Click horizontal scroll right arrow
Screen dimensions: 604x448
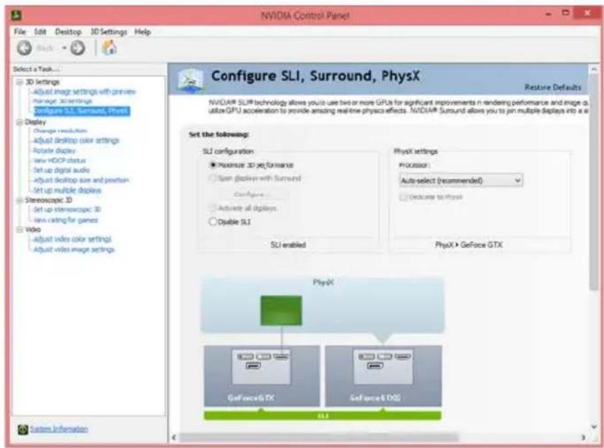pos(583,437)
